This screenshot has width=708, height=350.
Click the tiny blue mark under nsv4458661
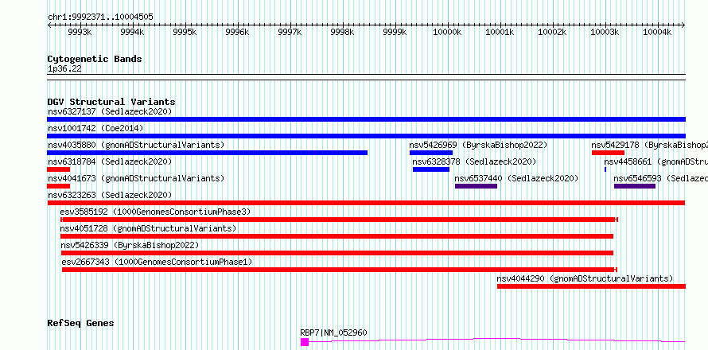pos(605,169)
